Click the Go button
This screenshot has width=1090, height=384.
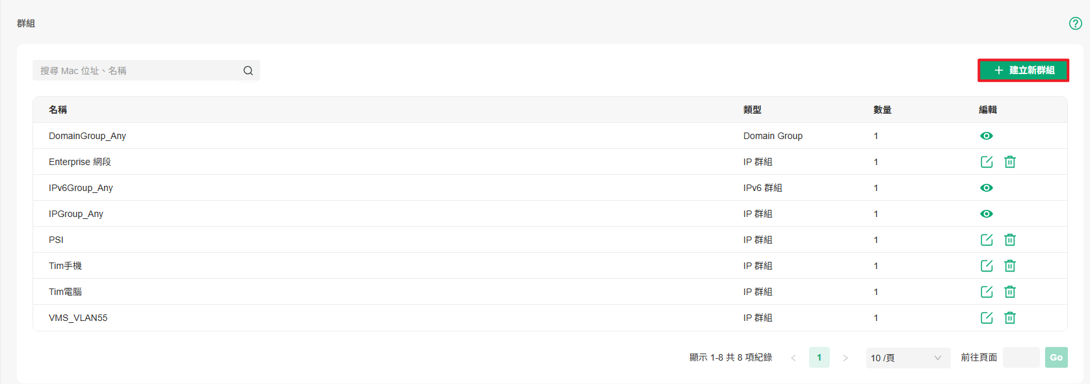coord(1056,357)
